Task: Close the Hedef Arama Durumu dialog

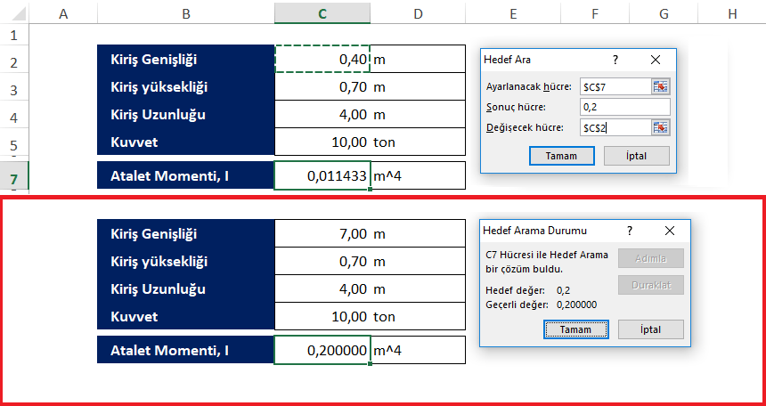Action: point(670,231)
